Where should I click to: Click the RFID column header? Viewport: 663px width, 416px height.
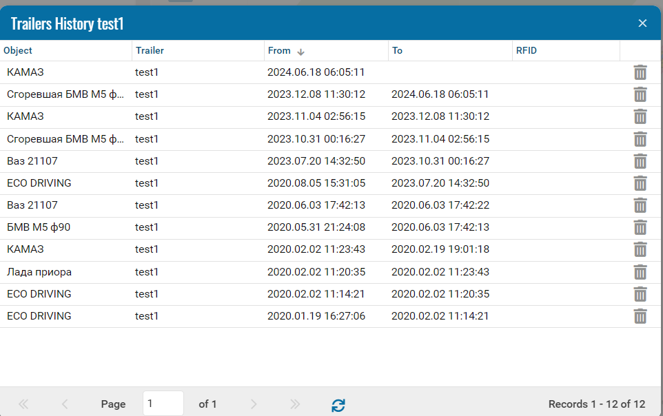(x=527, y=50)
